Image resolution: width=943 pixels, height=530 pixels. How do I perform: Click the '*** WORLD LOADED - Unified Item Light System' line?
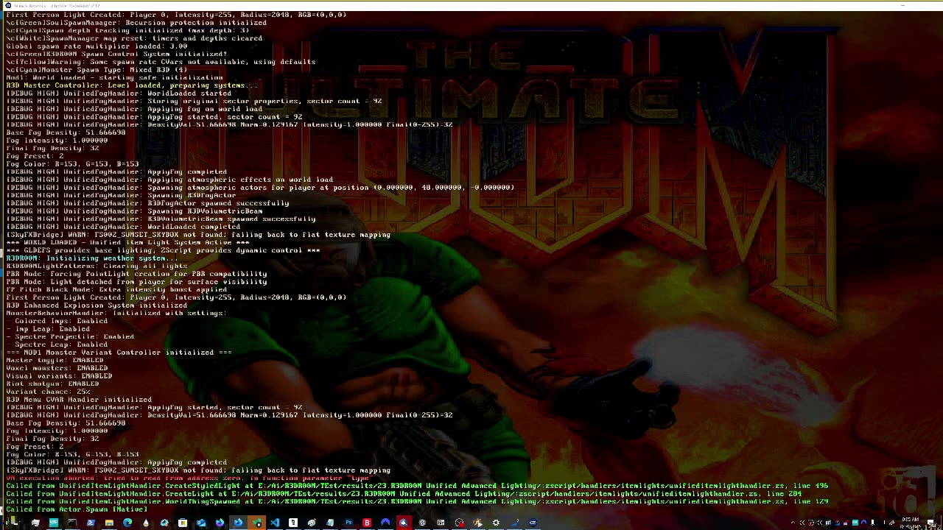tap(127, 242)
